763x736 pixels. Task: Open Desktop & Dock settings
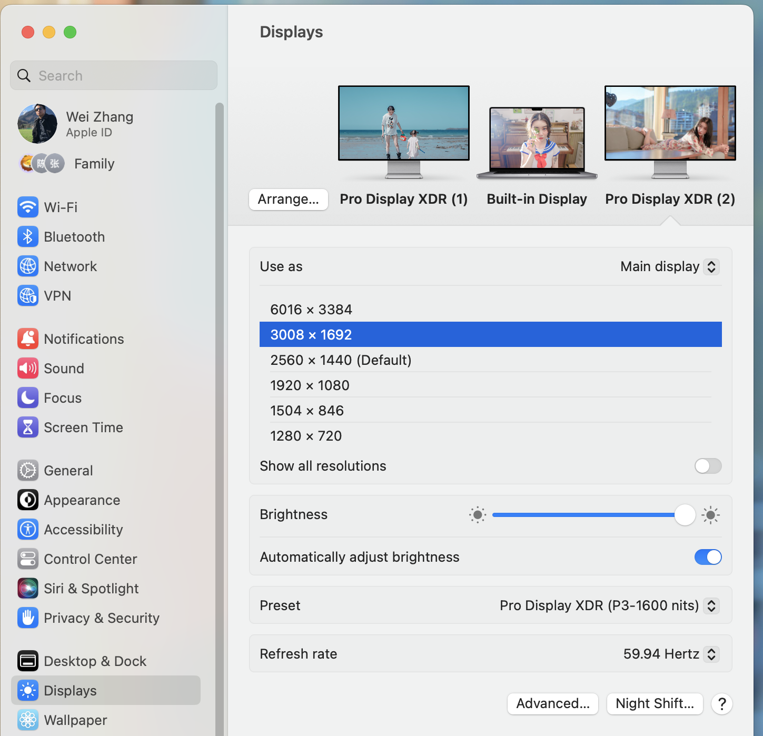(106, 661)
